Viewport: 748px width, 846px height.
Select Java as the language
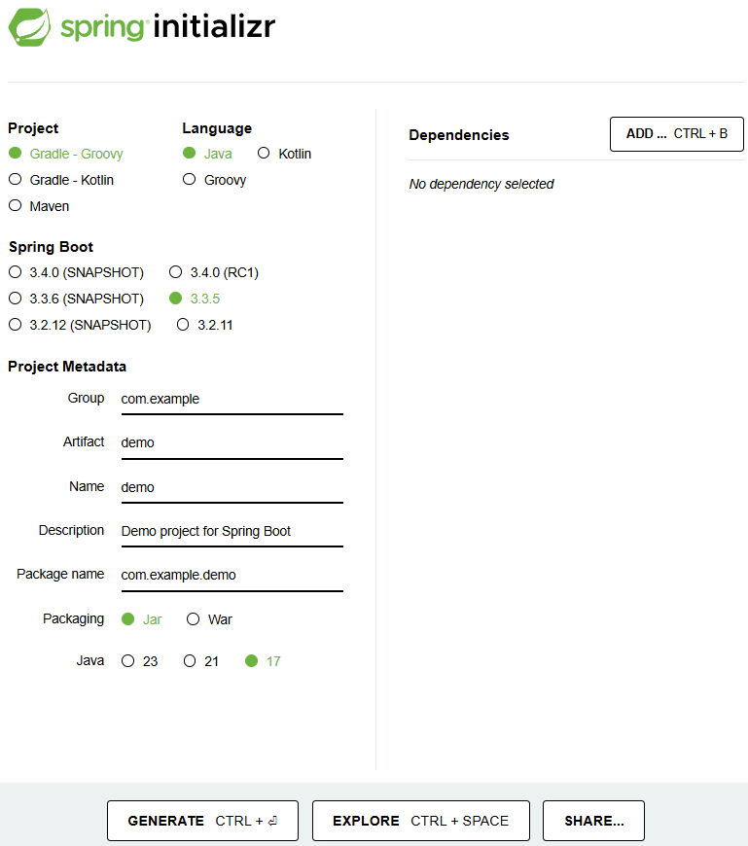(207, 154)
